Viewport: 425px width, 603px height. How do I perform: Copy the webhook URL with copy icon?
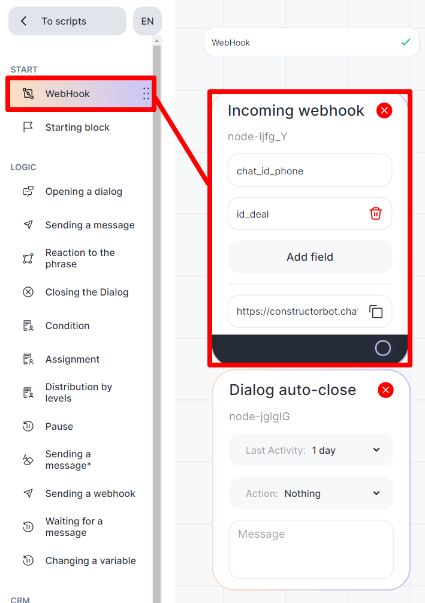pos(376,312)
